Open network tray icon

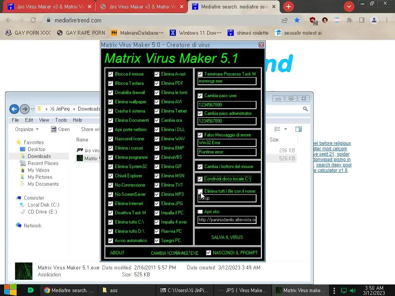[344, 291]
